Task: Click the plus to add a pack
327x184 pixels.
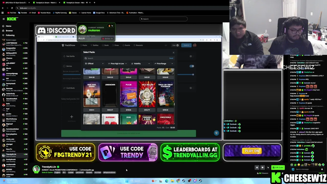Action: pos(72,117)
